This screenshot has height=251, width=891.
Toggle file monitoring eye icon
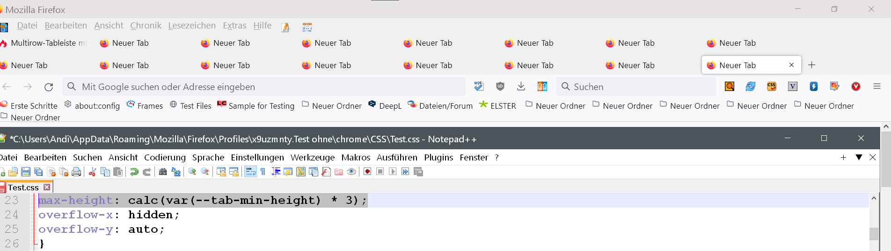click(351, 172)
